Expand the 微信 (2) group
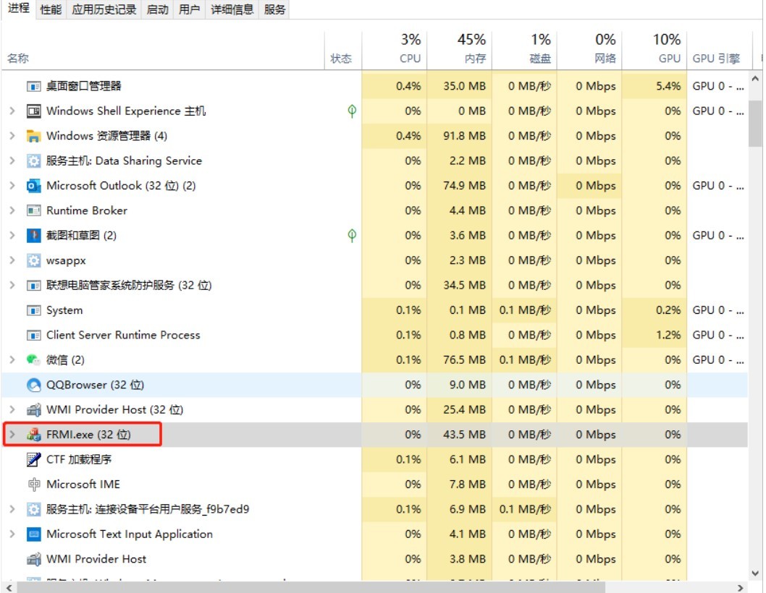 (x=12, y=360)
